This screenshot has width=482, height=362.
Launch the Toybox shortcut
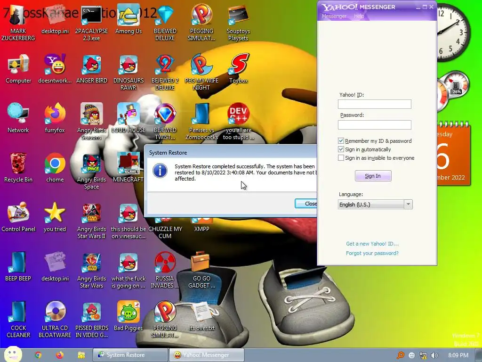(x=238, y=69)
